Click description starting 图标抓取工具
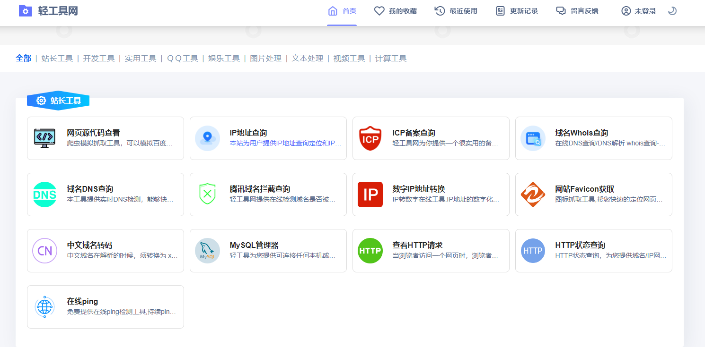Viewport: 705px width, 347px height. point(609,199)
